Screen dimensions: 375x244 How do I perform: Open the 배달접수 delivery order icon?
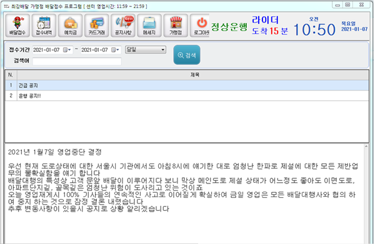click(x=17, y=26)
